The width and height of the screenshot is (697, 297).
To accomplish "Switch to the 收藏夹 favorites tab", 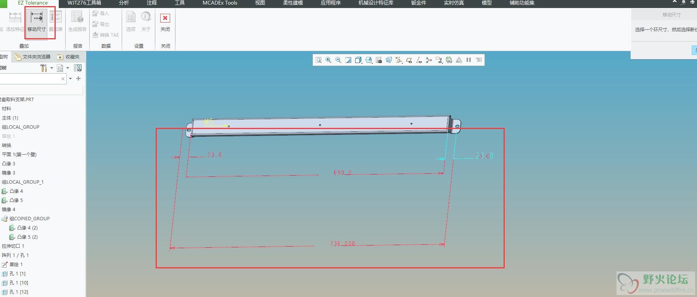I will [69, 57].
